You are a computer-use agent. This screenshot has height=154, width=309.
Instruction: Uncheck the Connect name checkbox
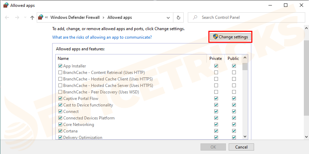tap(60, 111)
